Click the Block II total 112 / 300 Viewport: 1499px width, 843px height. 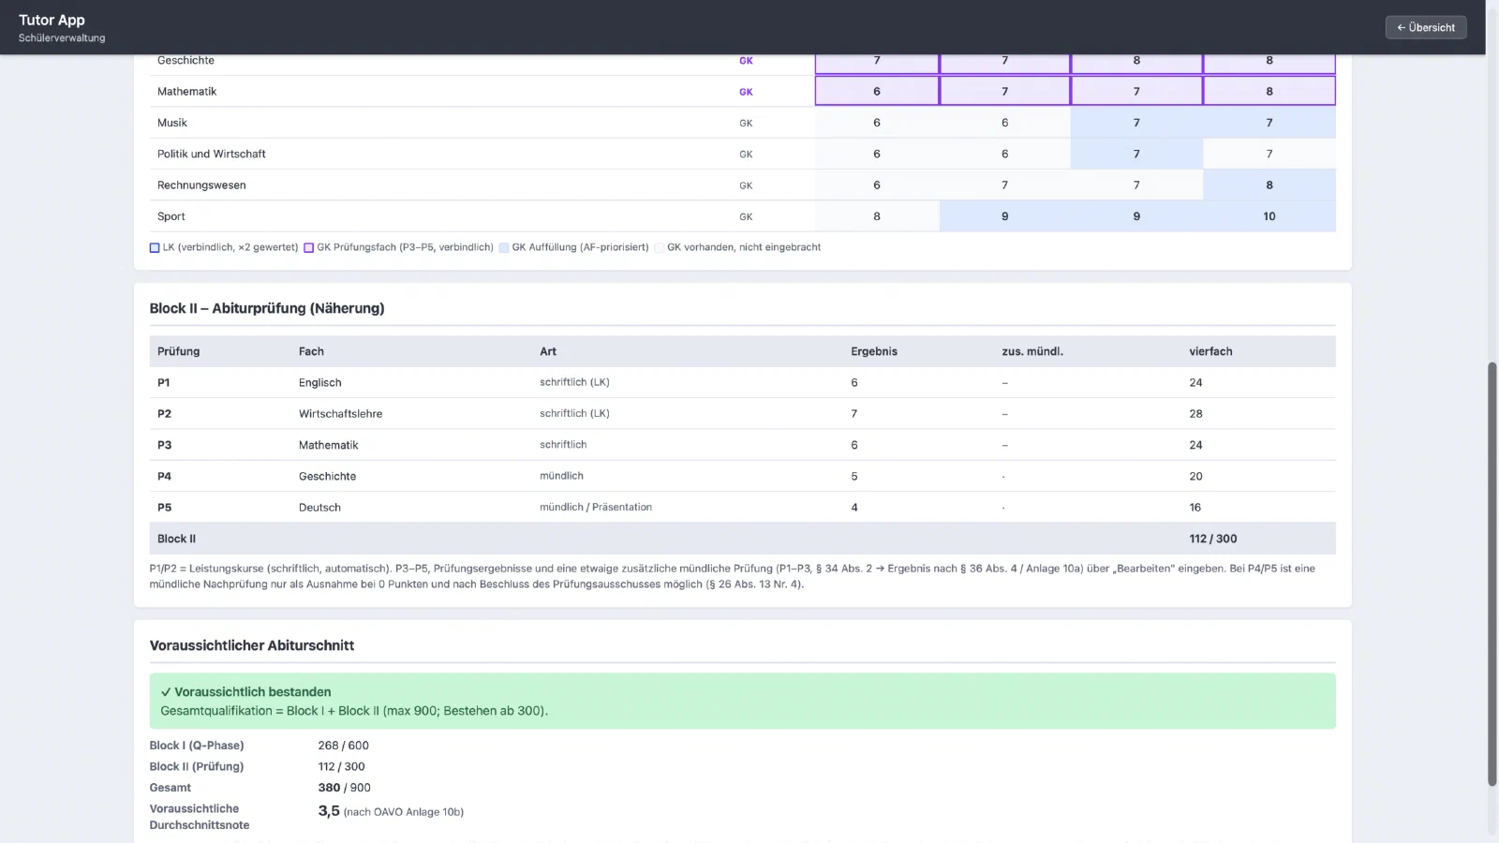point(1213,539)
